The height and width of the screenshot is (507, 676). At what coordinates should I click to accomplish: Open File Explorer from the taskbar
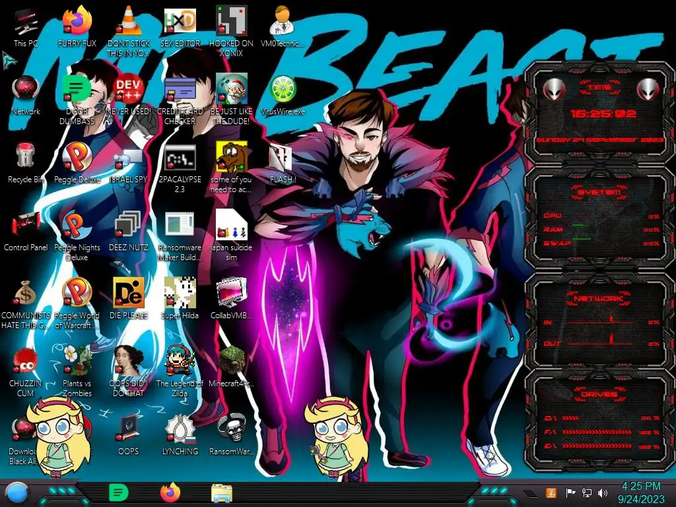(222, 493)
